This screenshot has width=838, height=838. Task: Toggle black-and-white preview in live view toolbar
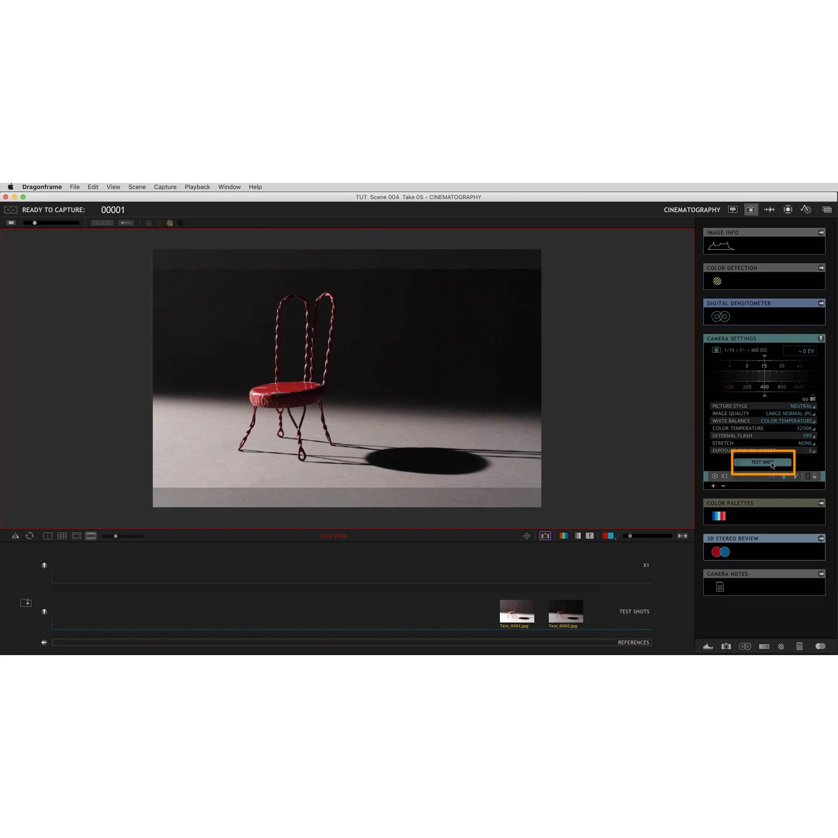[577, 536]
